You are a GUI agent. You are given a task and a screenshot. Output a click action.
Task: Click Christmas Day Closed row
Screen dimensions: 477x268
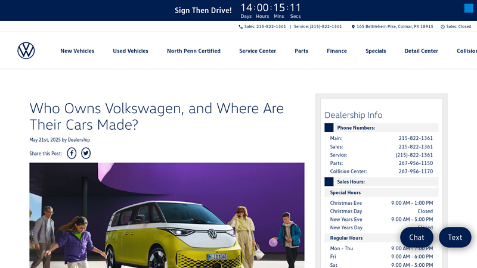point(382,211)
